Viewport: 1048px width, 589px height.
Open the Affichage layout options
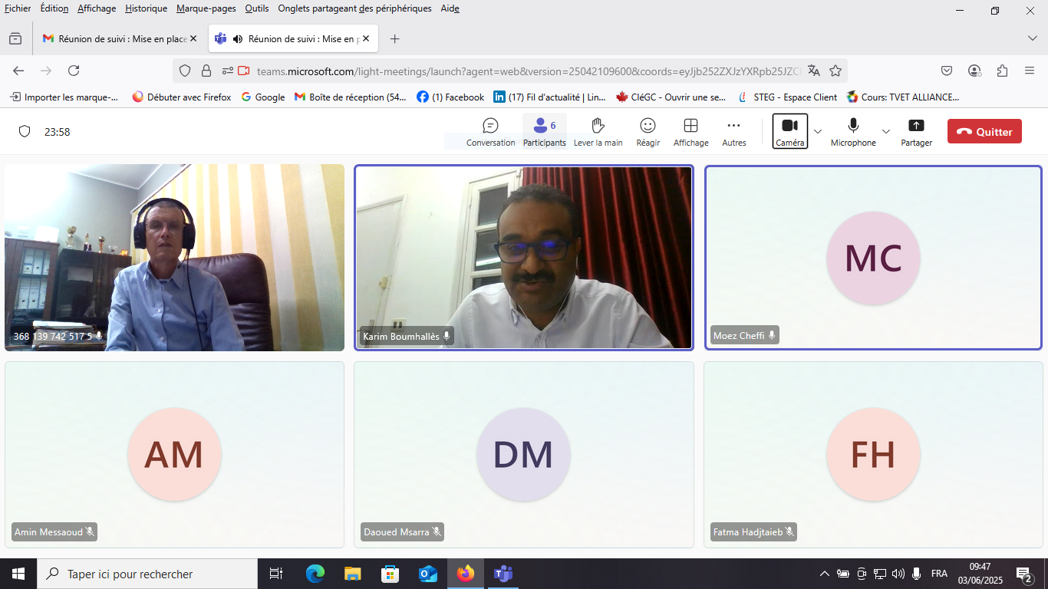point(690,132)
